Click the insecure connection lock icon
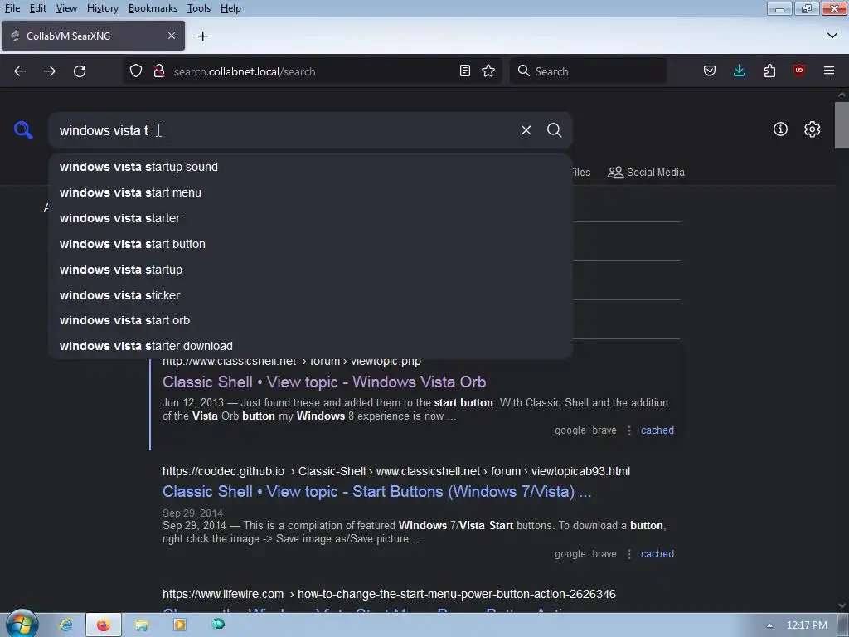Viewport: 849px width, 637px height. point(158,71)
